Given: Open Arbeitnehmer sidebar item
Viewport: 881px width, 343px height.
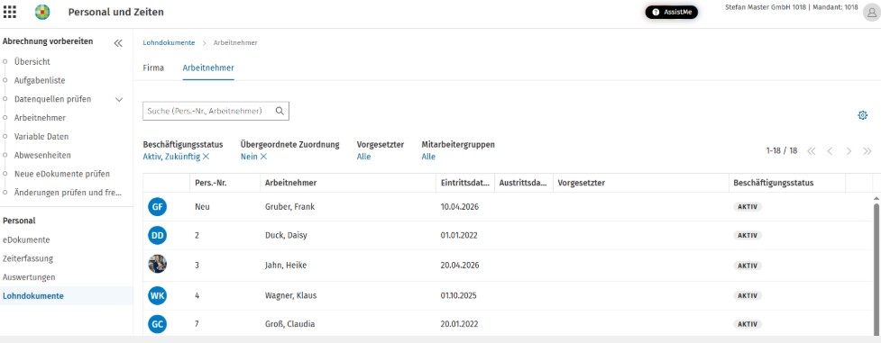Looking at the screenshot, I should [40, 118].
